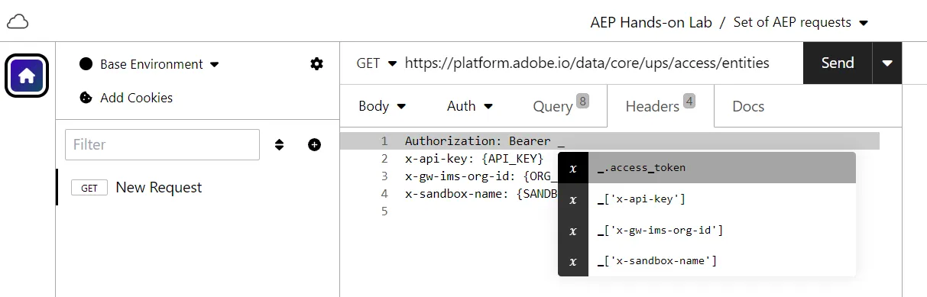The width and height of the screenshot is (927, 297).
Task: Click the sort requests arrows icon
Action: 280,144
